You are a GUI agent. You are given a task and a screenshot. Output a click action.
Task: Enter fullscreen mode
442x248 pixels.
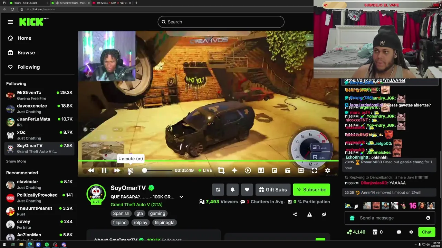pyautogui.click(x=314, y=170)
